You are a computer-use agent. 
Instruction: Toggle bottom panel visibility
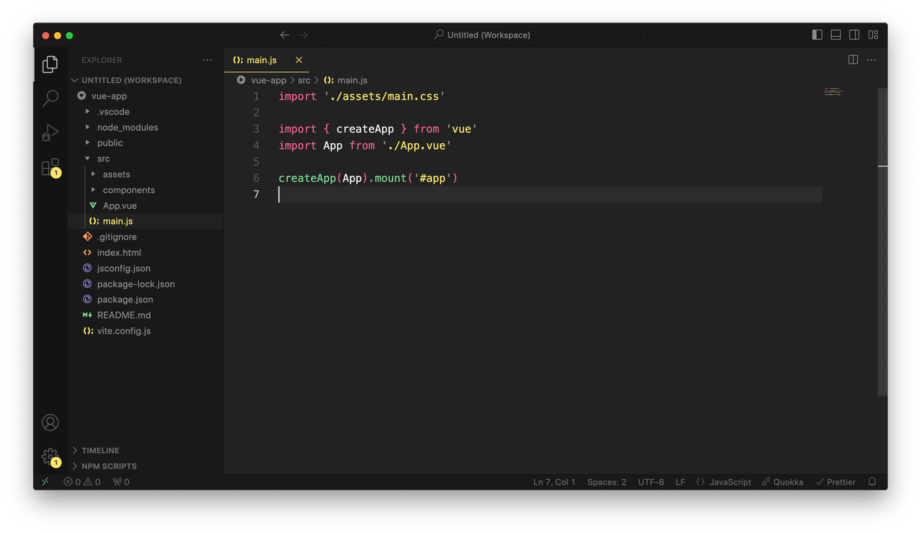click(x=836, y=35)
